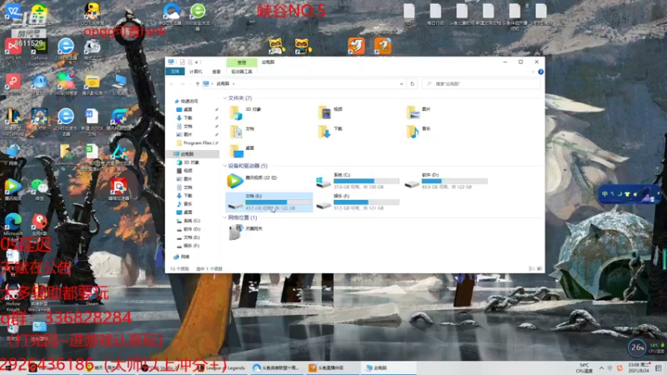Click the 此电脑 breadcrumb chevron in address bar
This screenshot has height=375, width=667.
[233, 84]
